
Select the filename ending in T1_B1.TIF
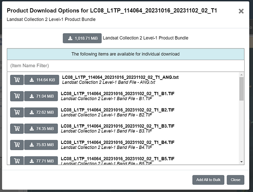point(117,94)
